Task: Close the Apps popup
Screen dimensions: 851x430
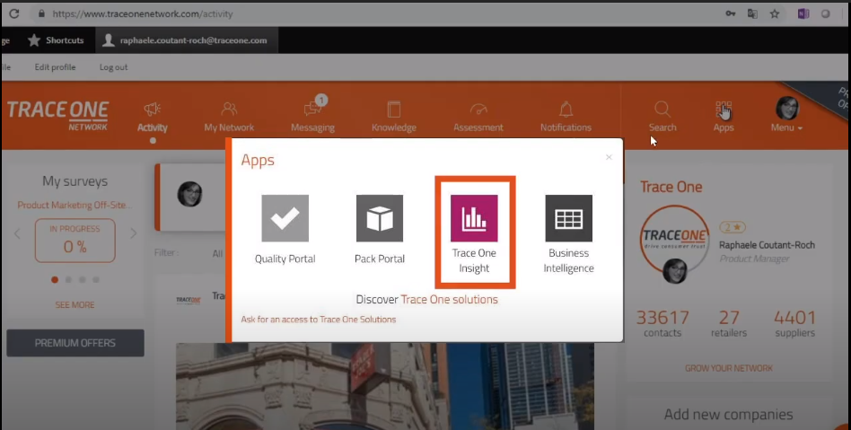Action: click(609, 157)
